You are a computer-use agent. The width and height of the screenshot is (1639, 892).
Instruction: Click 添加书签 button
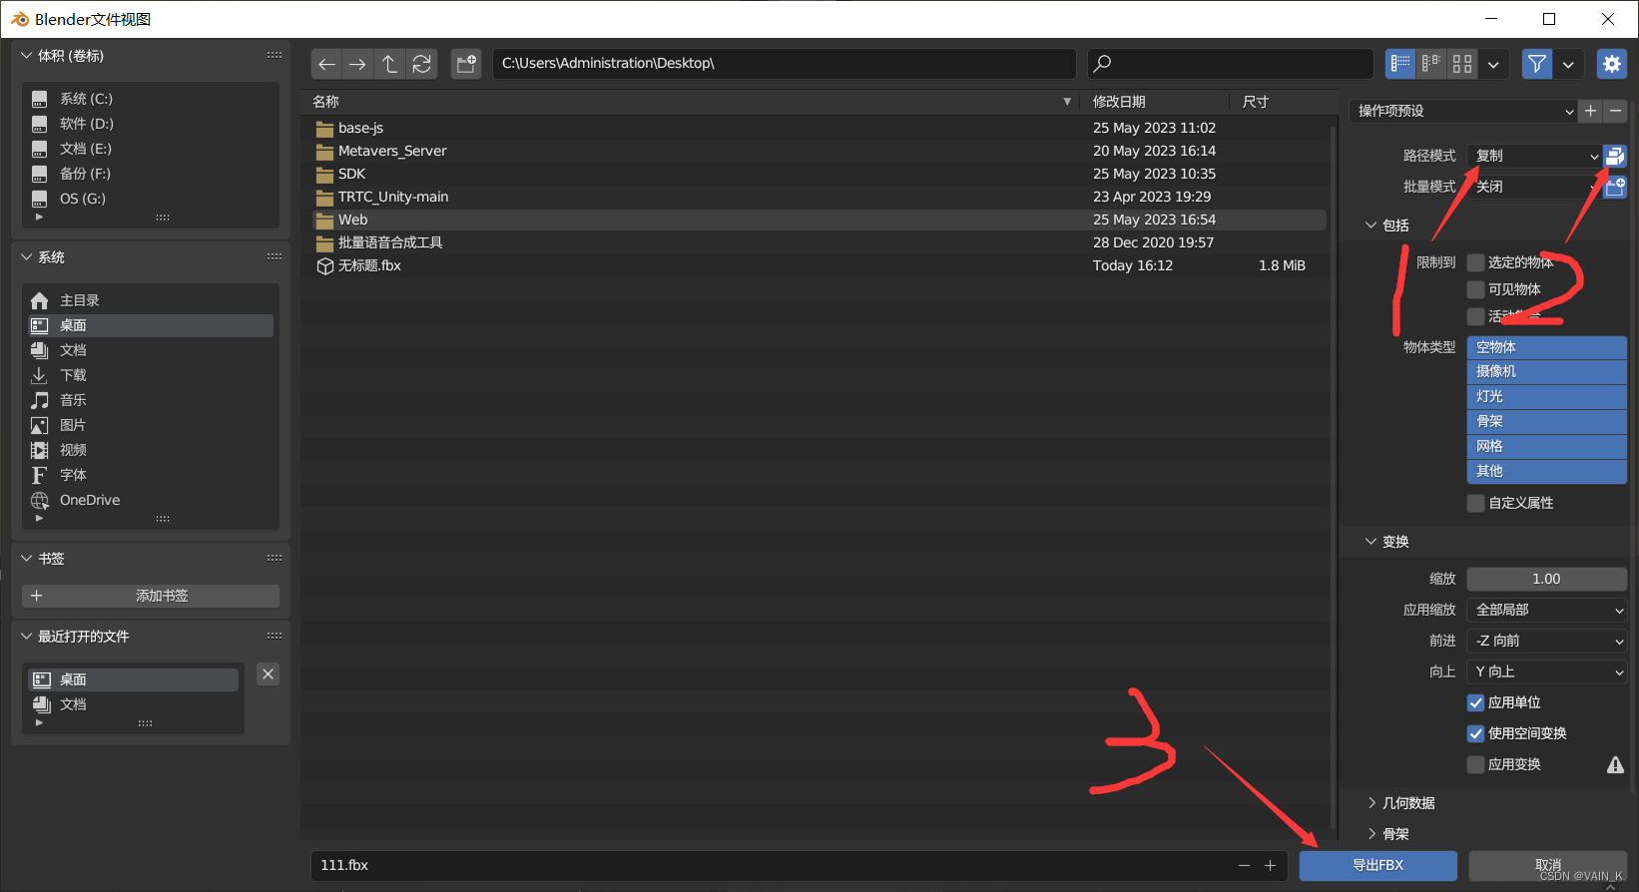151,596
